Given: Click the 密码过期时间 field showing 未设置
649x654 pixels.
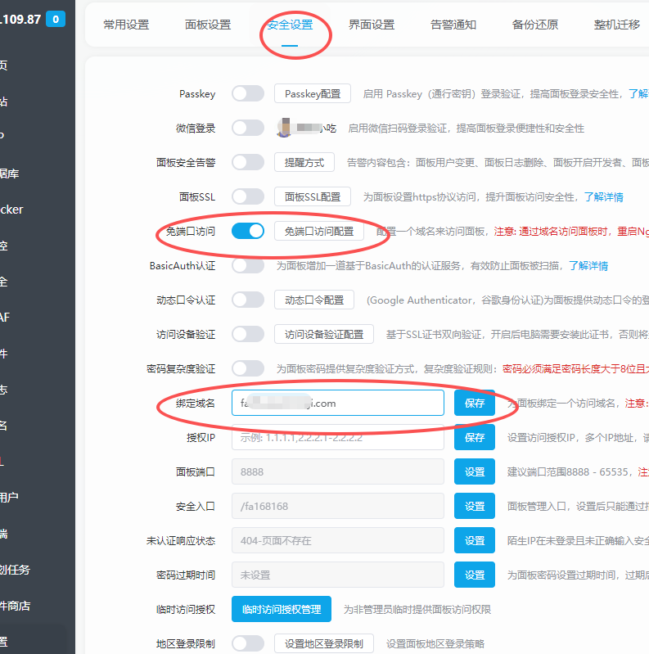Looking at the screenshot, I should pos(338,575).
